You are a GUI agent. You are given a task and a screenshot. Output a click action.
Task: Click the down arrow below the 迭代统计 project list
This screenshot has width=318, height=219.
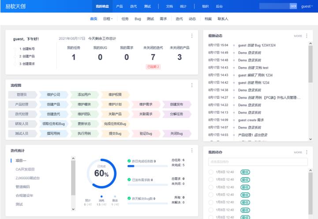tap(73, 209)
